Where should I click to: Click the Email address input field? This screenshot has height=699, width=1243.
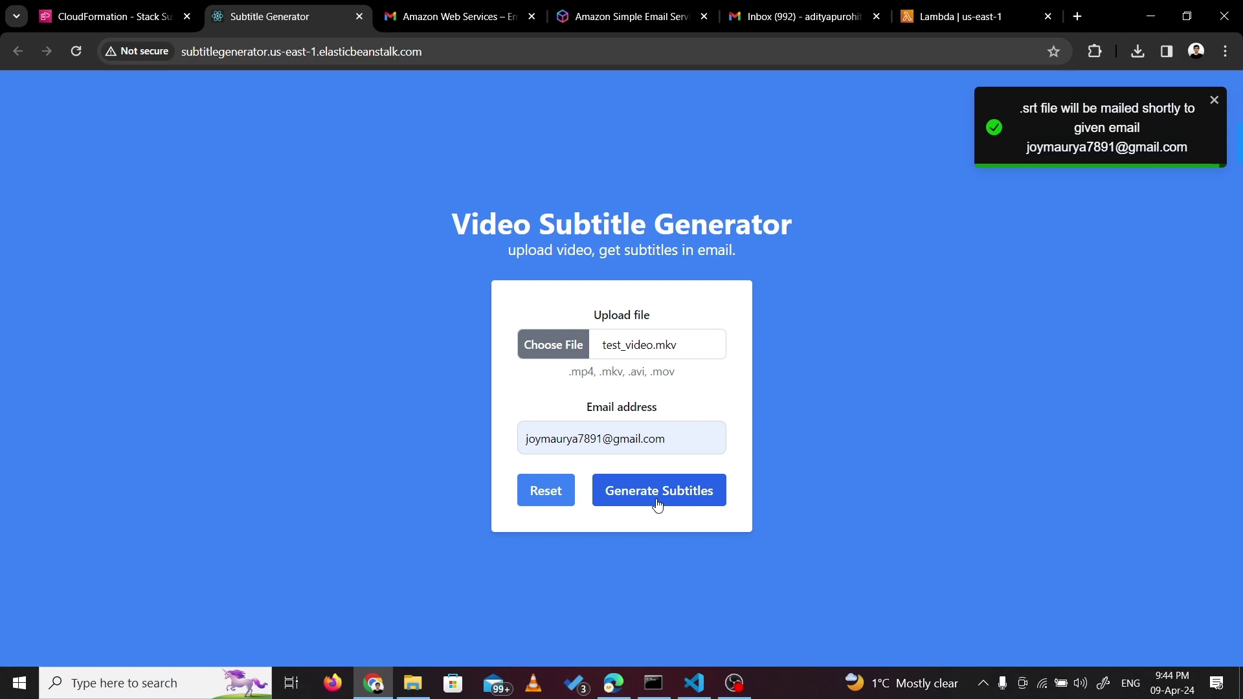(621, 438)
